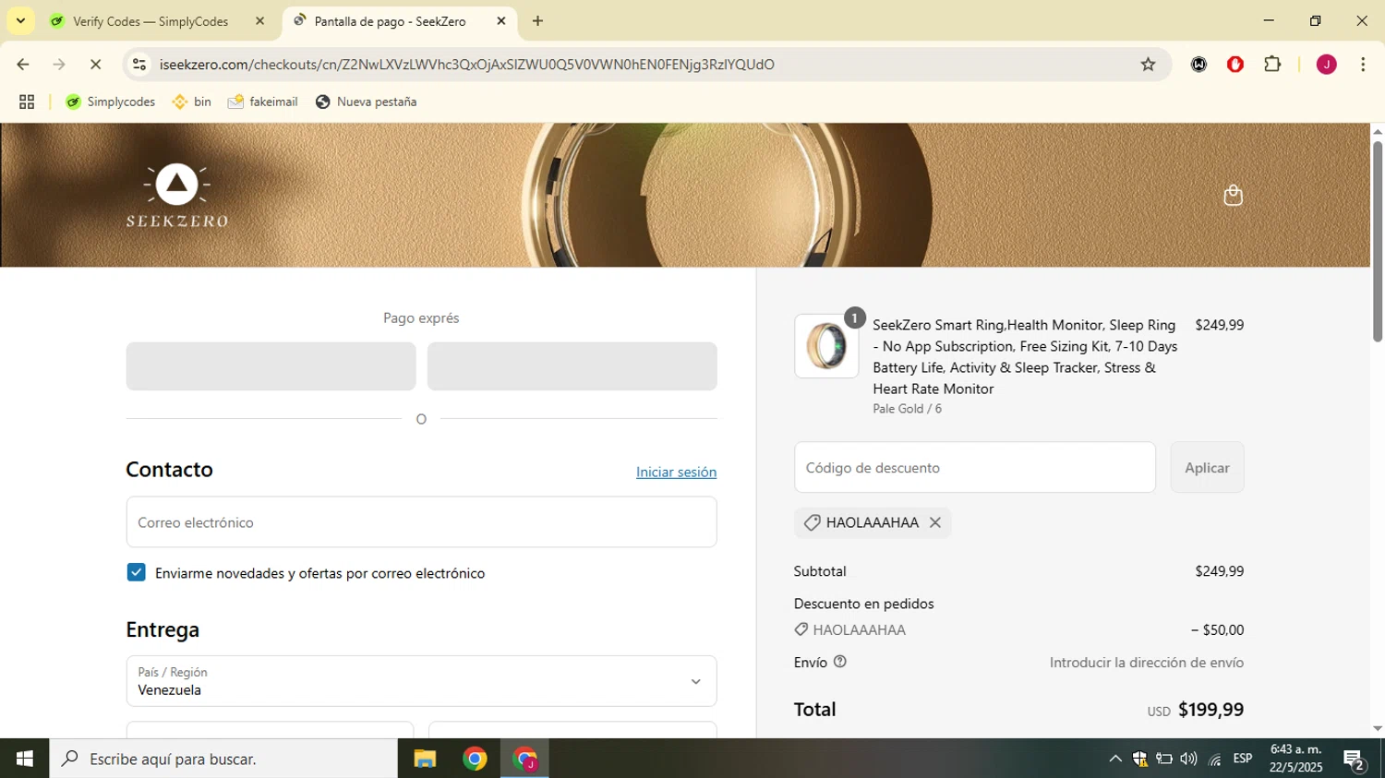Expand the tab search dropdown arrow
This screenshot has width=1385, height=778.
coord(20,21)
